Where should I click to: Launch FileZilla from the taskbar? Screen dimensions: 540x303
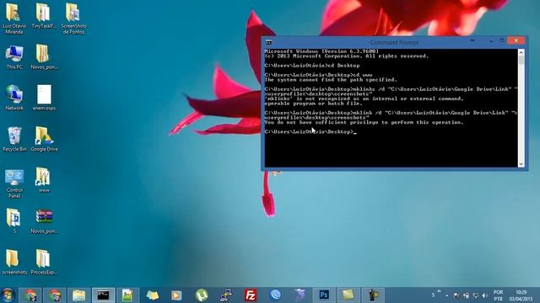251,295
